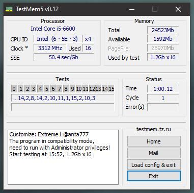
Task: Click the Available memory value 1592Mb
Action: coord(163,39)
